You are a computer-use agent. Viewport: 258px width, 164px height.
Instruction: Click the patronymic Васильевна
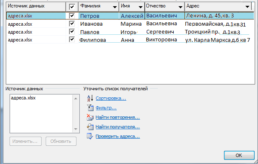pyautogui.click(x=162, y=24)
